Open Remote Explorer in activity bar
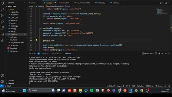 pos(2,34)
